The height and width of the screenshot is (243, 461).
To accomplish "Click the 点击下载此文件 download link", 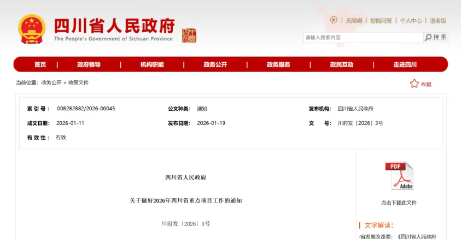I will pos(399,203).
